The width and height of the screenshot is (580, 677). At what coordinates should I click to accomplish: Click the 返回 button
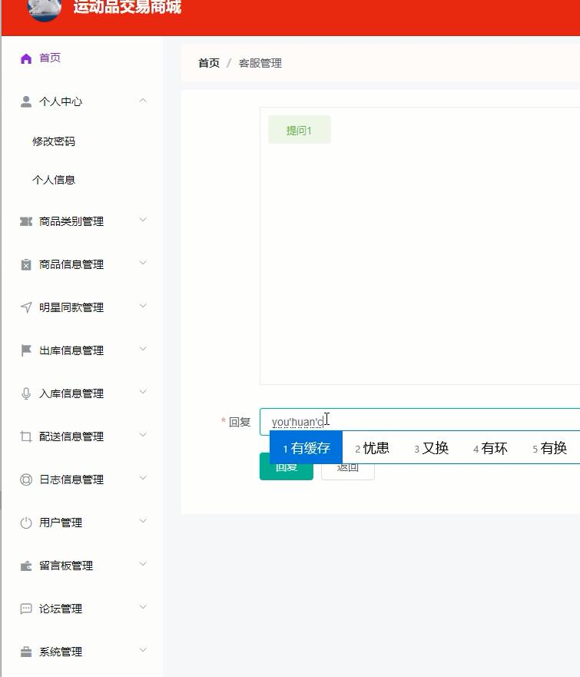point(348,466)
